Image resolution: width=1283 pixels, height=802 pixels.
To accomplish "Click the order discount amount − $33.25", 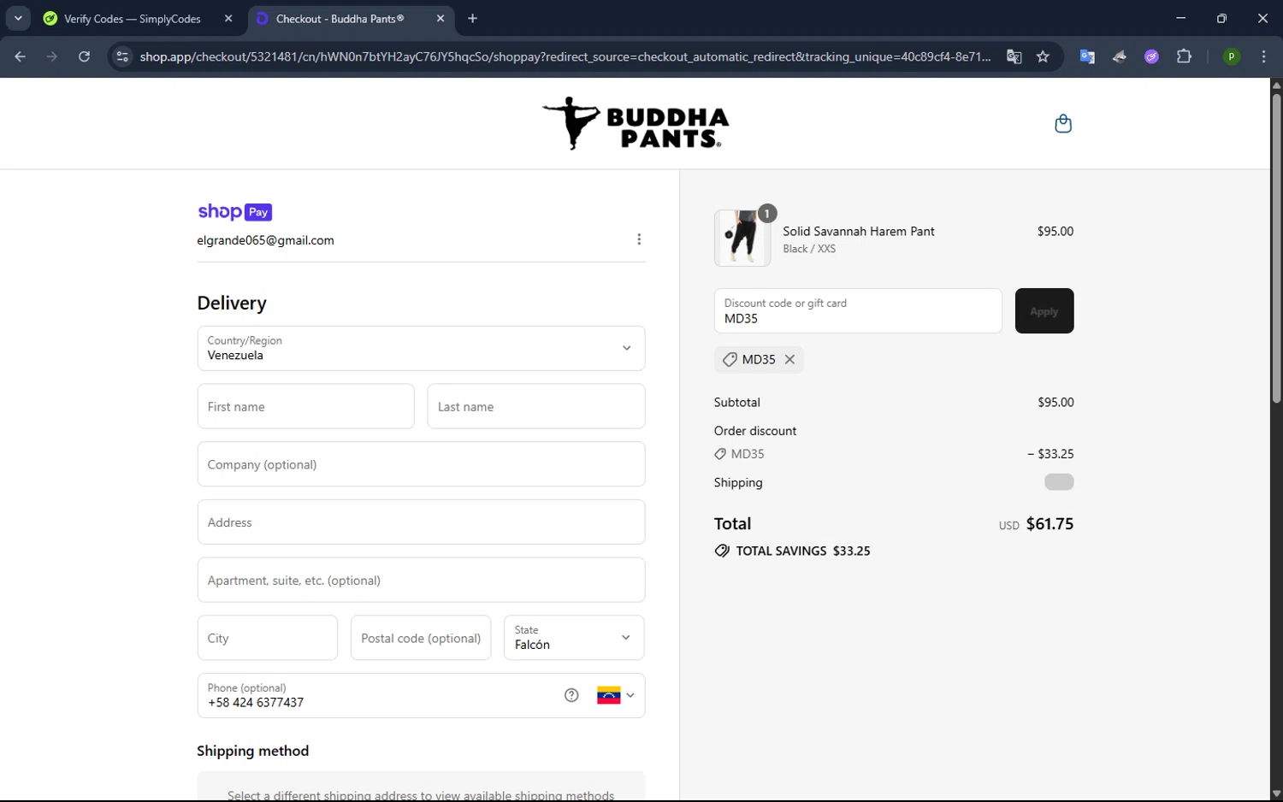I will pos(1050,454).
